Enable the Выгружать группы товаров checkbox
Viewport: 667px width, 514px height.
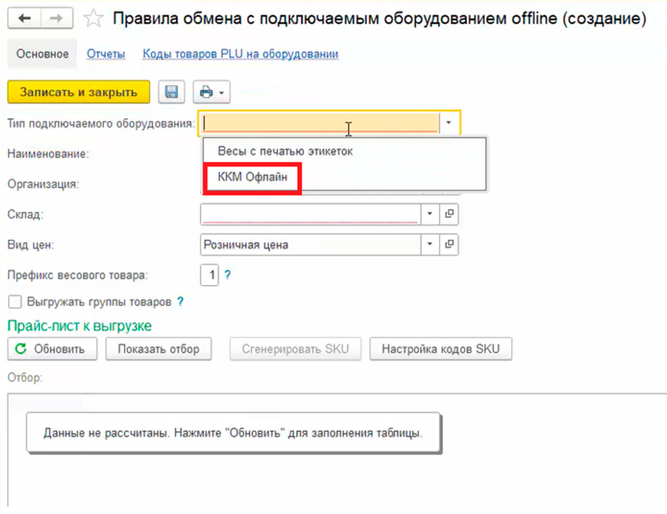tap(14, 302)
